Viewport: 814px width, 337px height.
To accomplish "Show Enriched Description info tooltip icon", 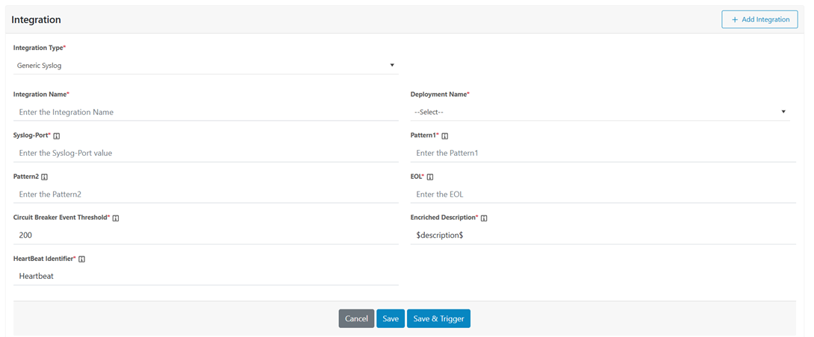I will (484, 218).
